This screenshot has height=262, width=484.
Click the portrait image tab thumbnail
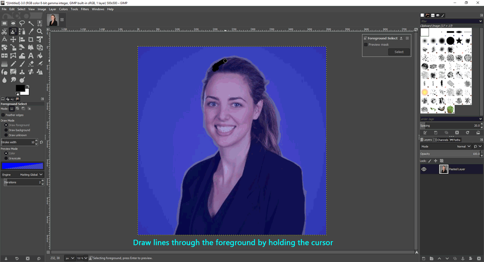[x=53, y=20]
